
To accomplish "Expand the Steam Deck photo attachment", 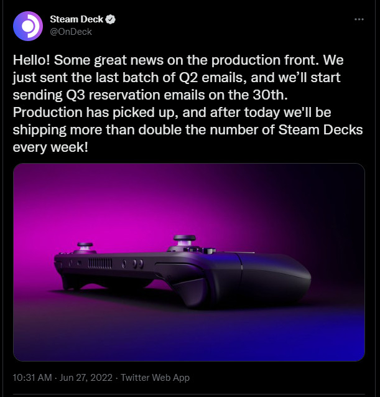I will coord(188,262).
